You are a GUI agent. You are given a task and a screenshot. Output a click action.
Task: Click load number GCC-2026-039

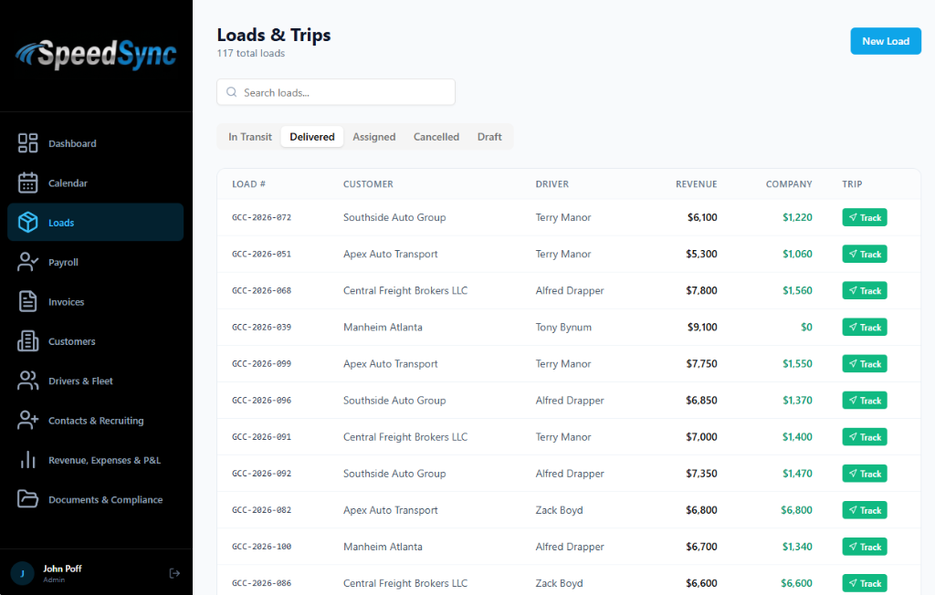pos(262,328)
